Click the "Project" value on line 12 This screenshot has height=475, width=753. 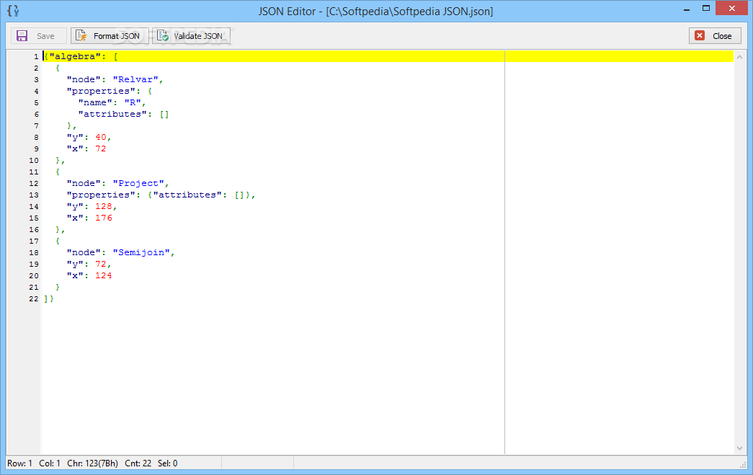coord(138,184)
